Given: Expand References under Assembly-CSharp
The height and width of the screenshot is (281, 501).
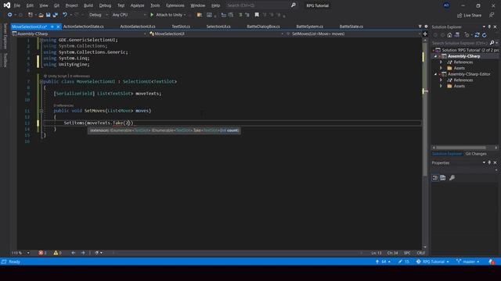Looking at the screenshot, I should tap(442, 62).
